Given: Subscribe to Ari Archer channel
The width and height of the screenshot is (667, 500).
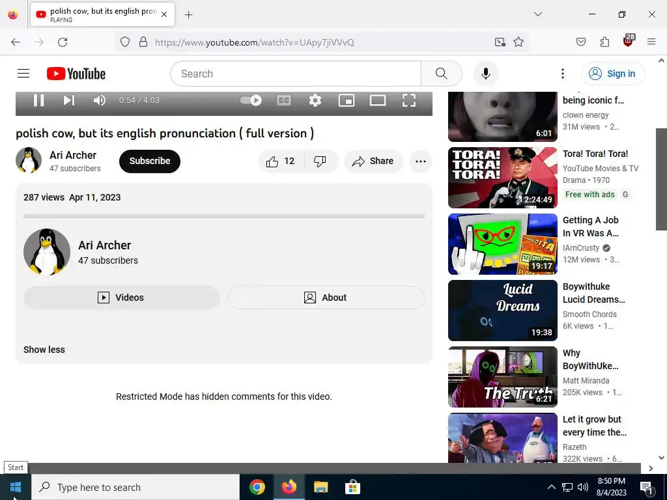Looking at the screenshot, I should [150, 161].
